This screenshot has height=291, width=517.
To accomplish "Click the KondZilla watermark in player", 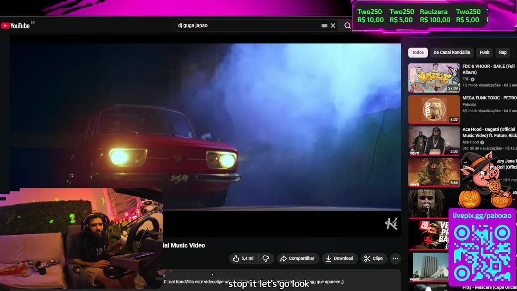I will (x=391, y=224).
